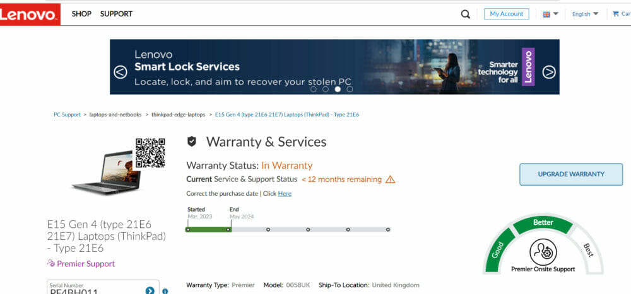This screenshot has height=294, width=631.
Task: Open thinkpad-edge-laptops breadcrumb
Action: coord(179,115)
